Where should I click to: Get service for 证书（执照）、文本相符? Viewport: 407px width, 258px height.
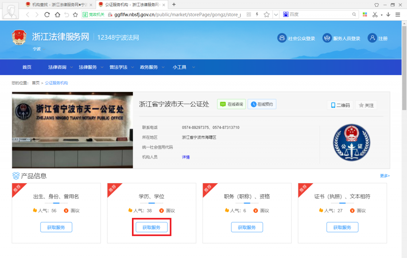click(342, 227)
